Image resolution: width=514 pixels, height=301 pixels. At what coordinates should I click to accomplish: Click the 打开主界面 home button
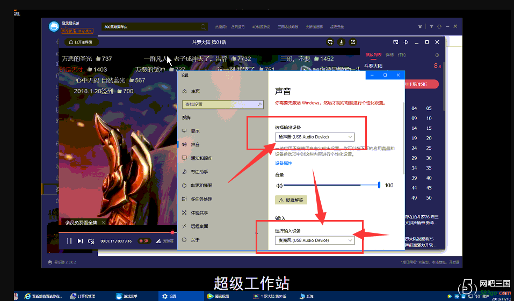(x=81, y=42)
